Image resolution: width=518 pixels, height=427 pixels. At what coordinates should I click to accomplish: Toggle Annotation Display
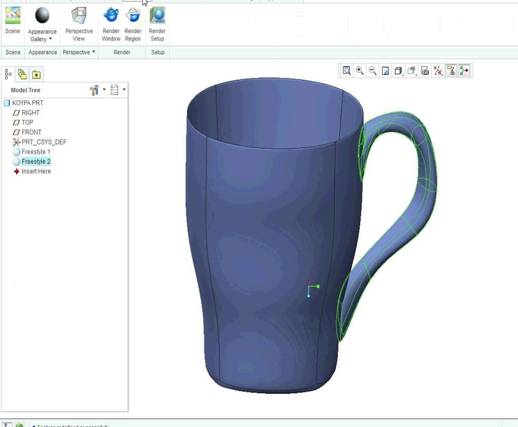pyautogui.click(x=451, y=71)
